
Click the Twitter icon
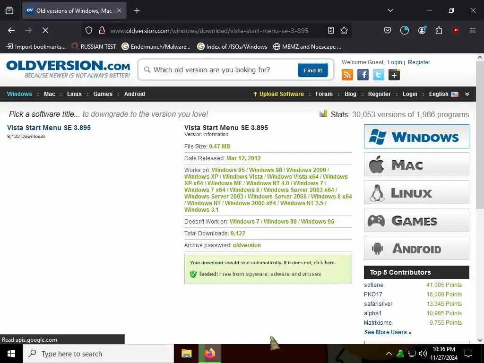tap(379, 75)
